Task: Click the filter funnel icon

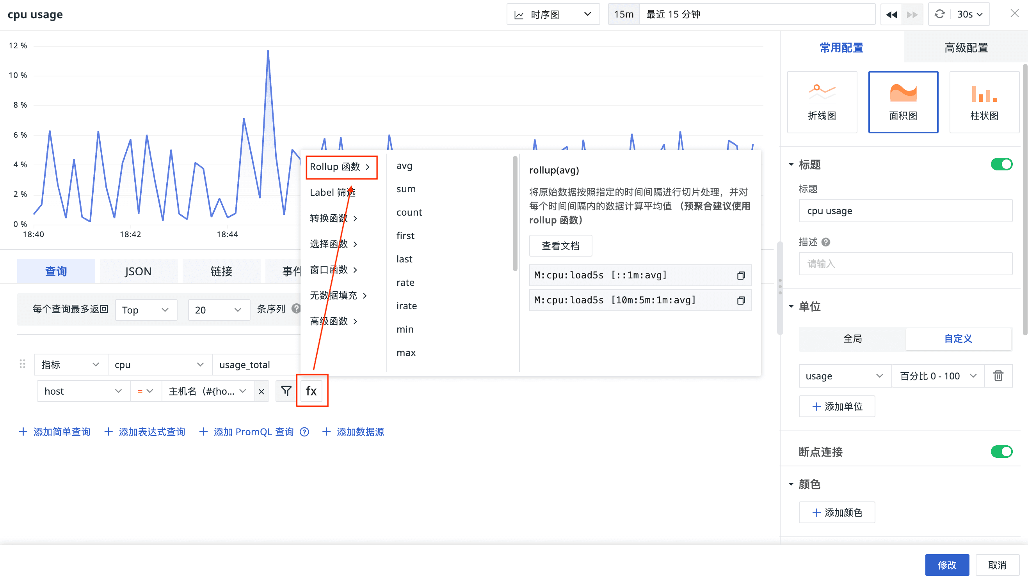Action: pos(286,391)
